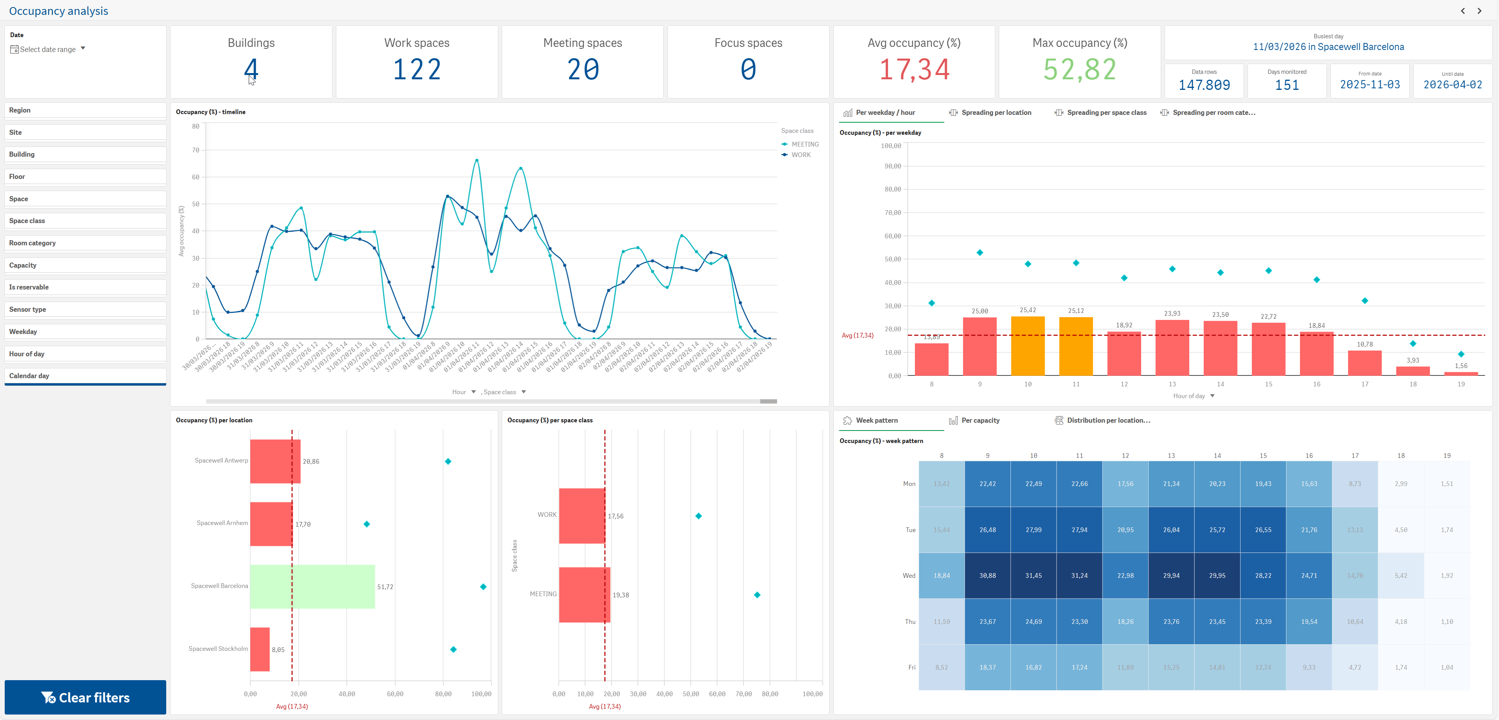Expand the Floor filter pane
Screen dimensions: 1499x720
tap(85, 177)
